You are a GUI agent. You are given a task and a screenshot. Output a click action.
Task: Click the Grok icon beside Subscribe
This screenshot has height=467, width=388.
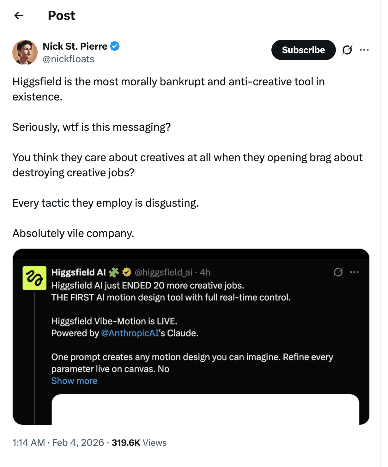[x=347, y=50]
